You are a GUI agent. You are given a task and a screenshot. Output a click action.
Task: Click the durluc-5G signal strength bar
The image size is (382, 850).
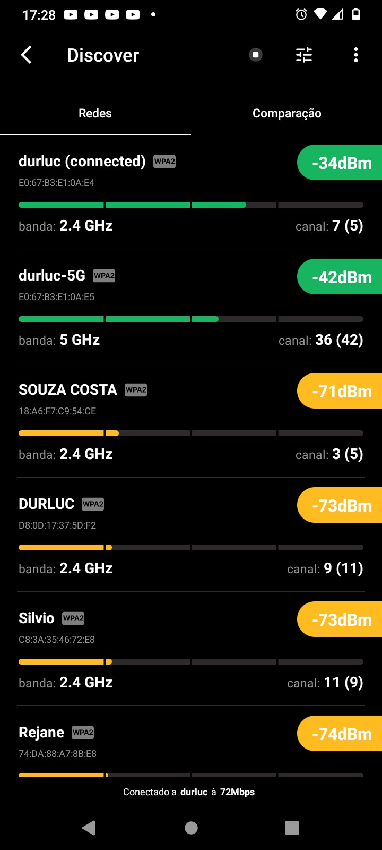pos(190,319)
